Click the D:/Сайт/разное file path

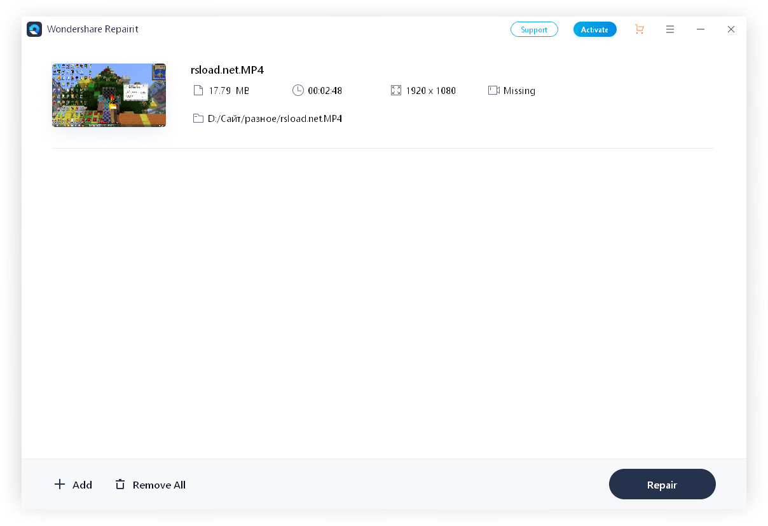coord(273,118)
